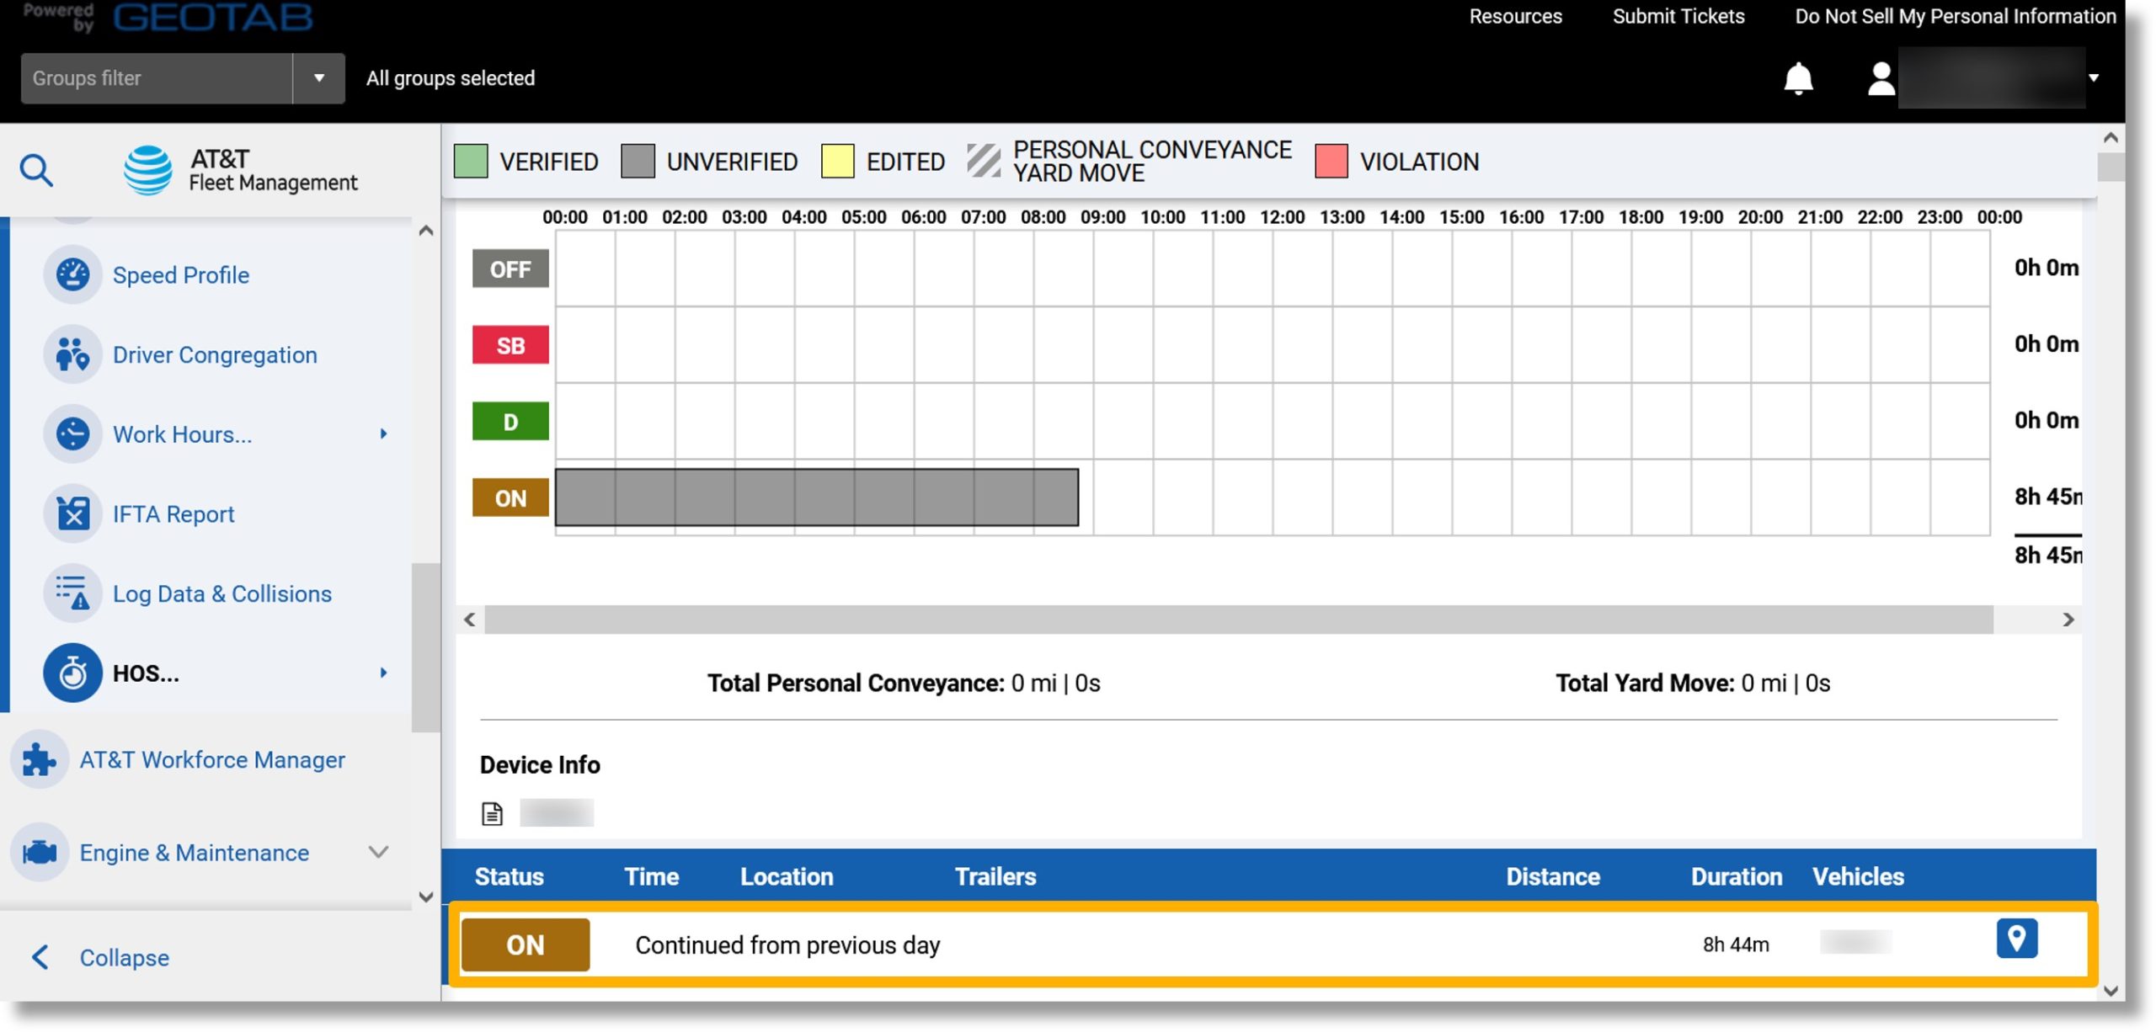Select the Log Data & Collisions icon
Screen dimensions: 2156x1032
click(72, 593)
